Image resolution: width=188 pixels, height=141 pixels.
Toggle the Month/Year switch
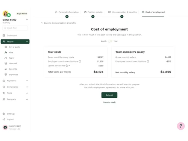(110, 41)
